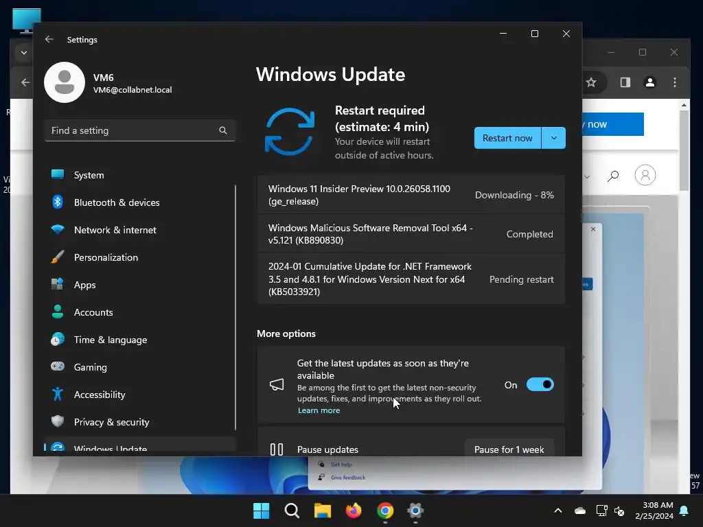Click the Settings back arrow

[49, 39]
